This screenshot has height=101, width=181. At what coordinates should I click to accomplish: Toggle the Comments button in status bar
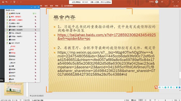click(x=134, y=100)
